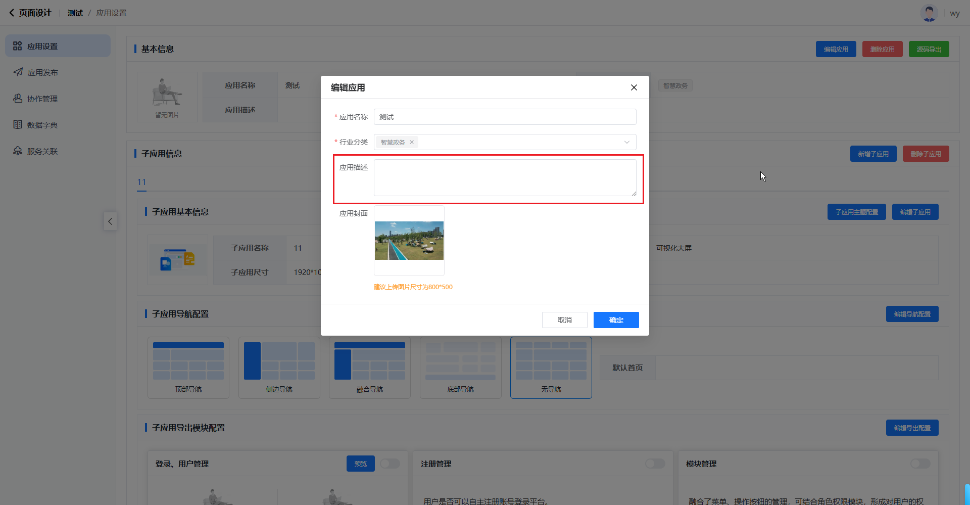Click the user avatar icon
The image size is (970, 505).
point(929,13)
